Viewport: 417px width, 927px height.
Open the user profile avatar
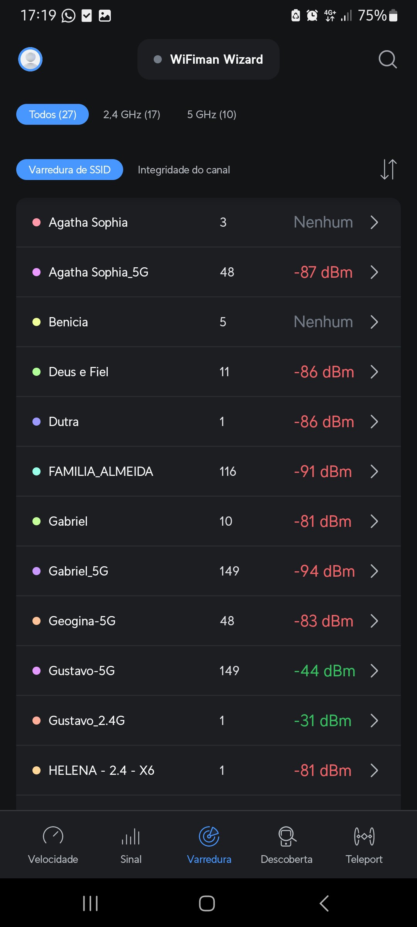coord(30,59)
